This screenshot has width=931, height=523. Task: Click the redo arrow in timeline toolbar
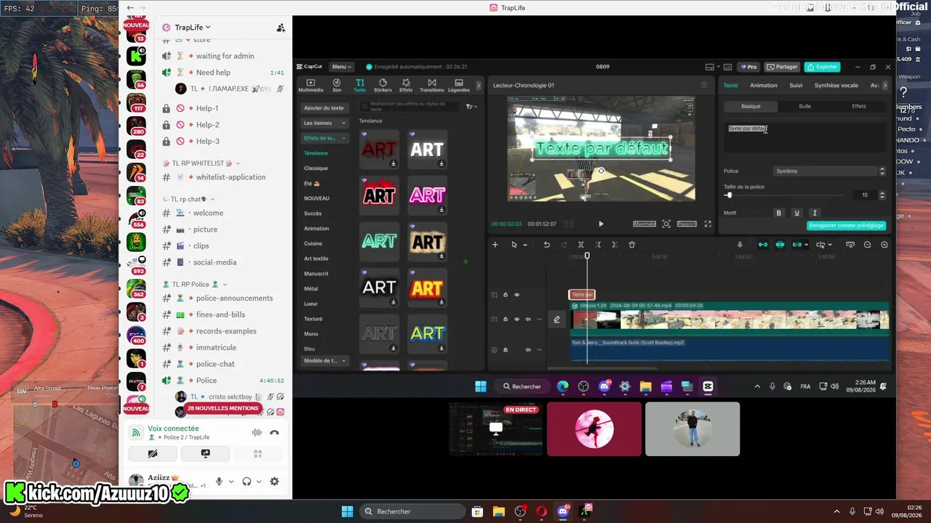point(564,245)
